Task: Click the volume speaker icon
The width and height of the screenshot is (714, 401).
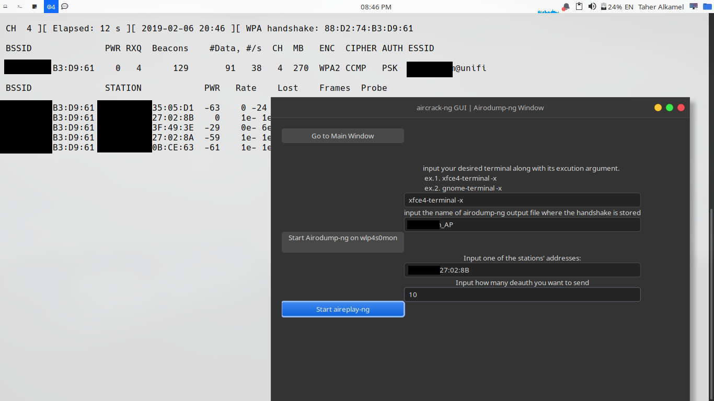Action: [592, 7]
